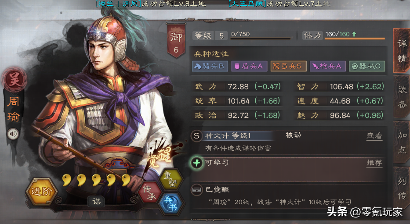Play Zhou Yu's voice speaker icon
Viewport: 410px width, 224px height.
(x=13, y=134)
